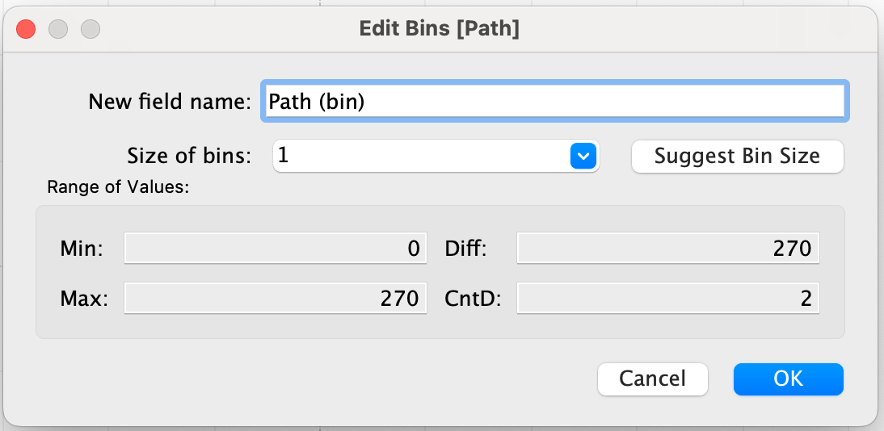Click the "New field name:" label
The image size is (884, 431).
click(170, 102)
